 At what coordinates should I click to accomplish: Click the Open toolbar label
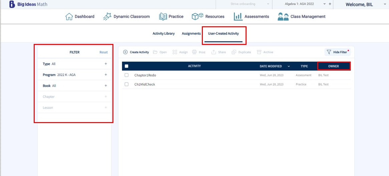[163, 52]
